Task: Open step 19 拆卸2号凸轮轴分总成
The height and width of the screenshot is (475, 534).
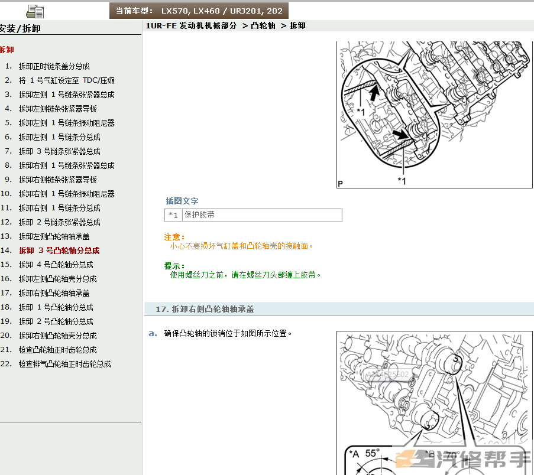Action: pos(56,321)
